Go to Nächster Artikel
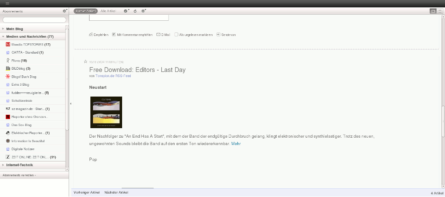This screenshot has height=197, width=445. point(116,193)
